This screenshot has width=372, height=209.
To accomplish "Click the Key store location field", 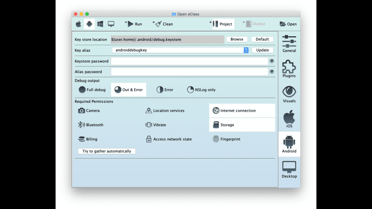I will tap(167, 40).
